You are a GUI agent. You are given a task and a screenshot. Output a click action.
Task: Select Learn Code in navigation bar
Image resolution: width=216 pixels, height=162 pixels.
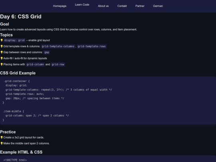82,5
